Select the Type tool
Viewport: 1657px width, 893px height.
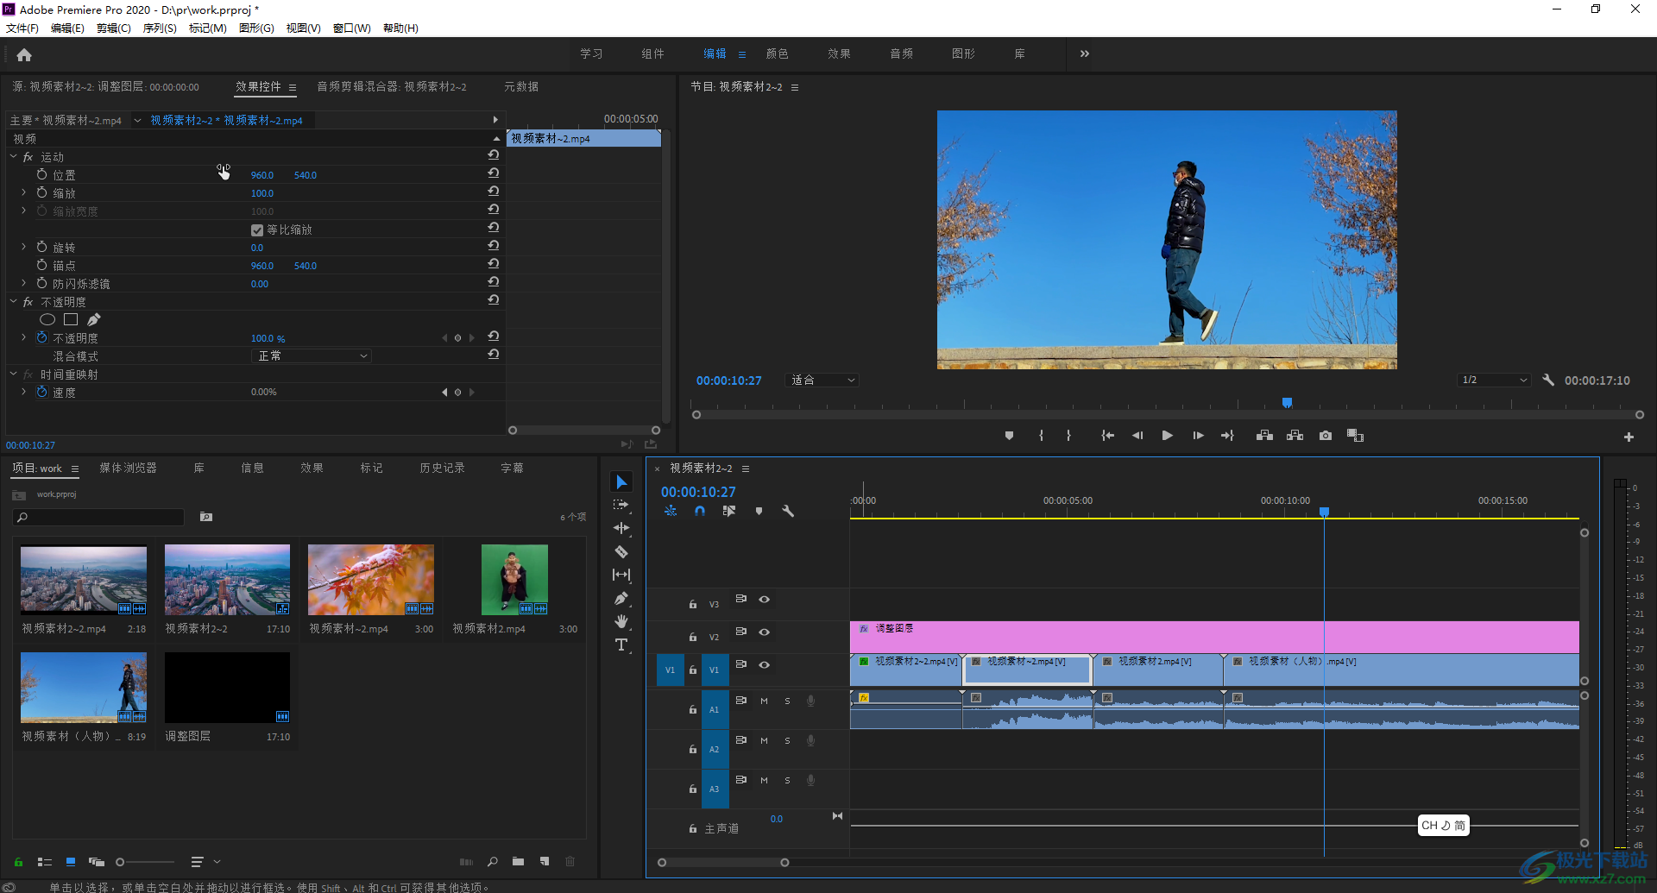tap(621, 645)
